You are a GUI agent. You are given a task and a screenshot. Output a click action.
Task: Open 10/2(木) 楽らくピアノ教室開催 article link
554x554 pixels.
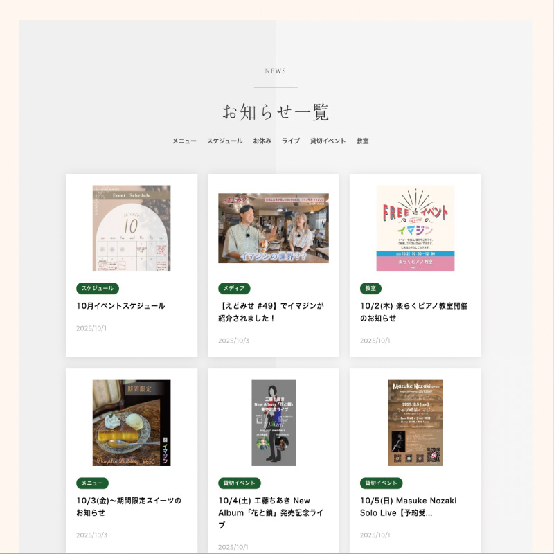[x=413, y=312]
